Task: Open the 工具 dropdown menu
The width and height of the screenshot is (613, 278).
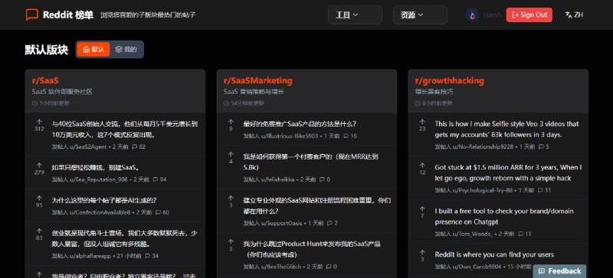Action: (x=355, y=15)
